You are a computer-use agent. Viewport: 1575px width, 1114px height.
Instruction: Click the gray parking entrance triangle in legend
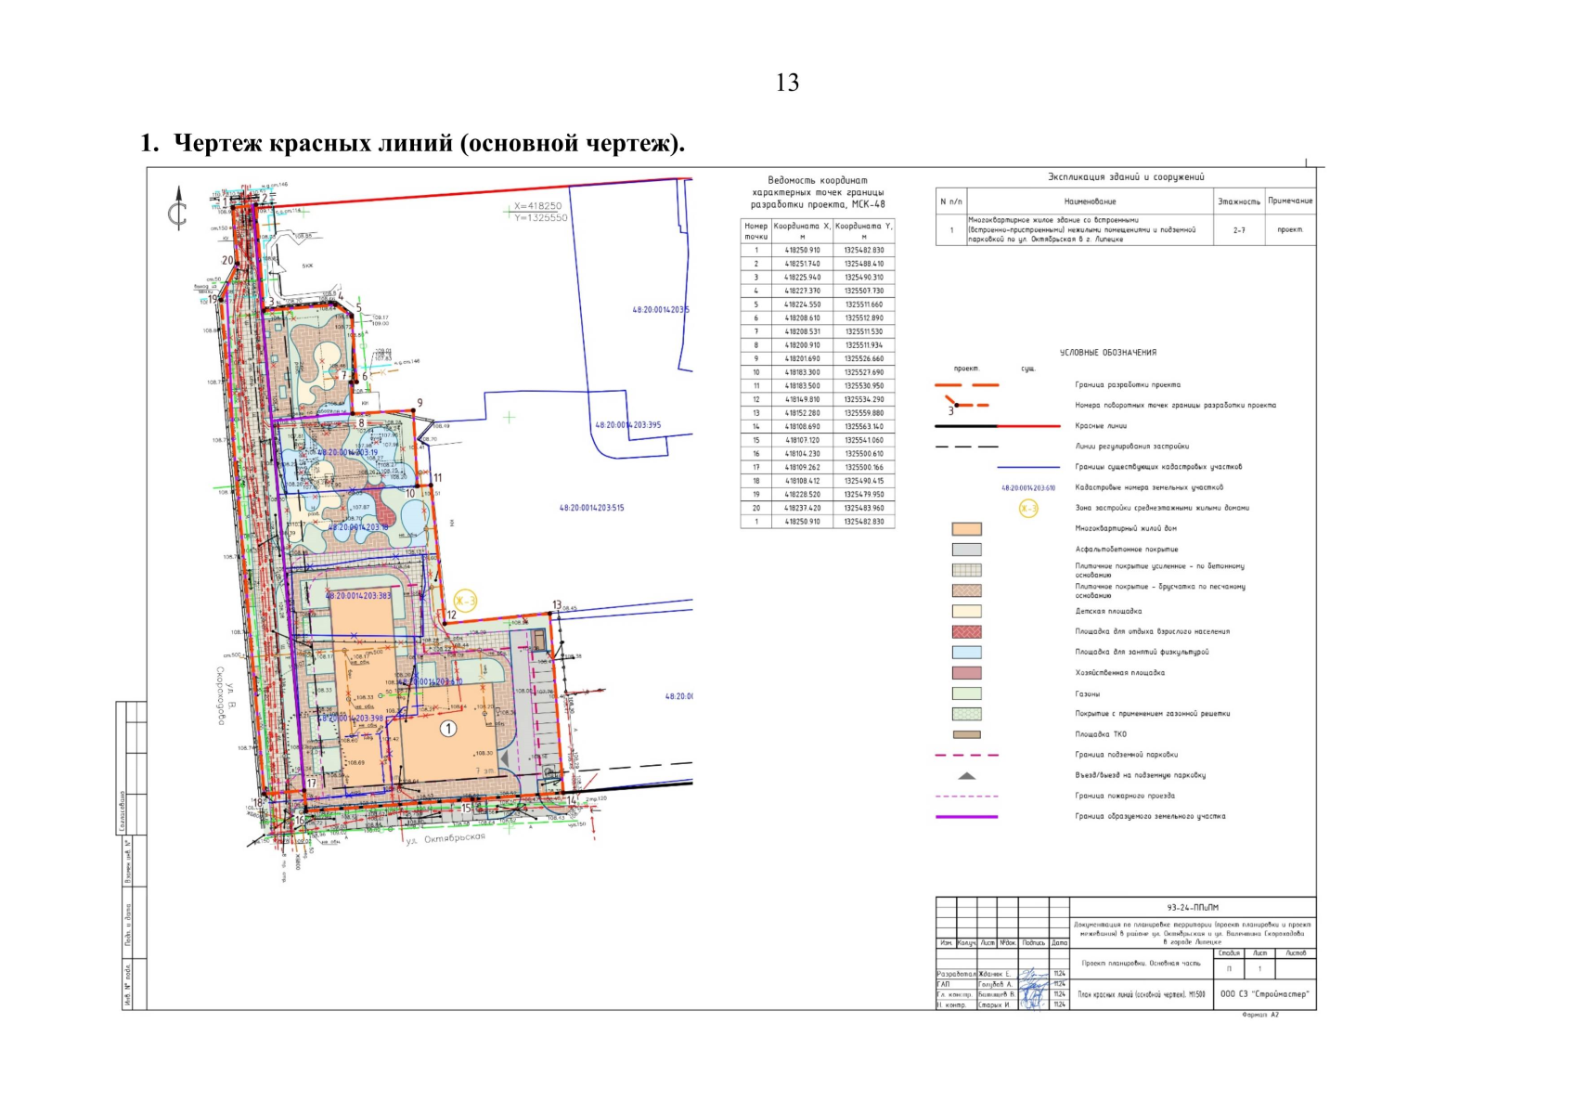[x=966, y=776]
